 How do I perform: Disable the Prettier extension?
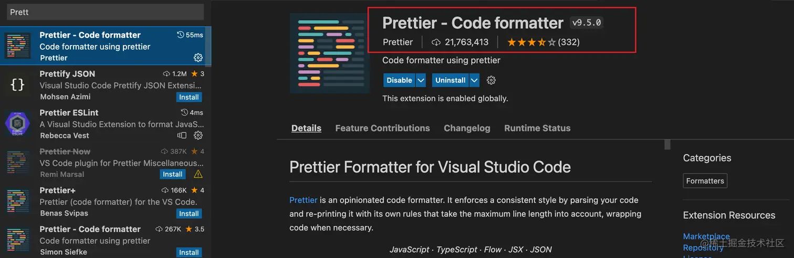click(399, 80)
